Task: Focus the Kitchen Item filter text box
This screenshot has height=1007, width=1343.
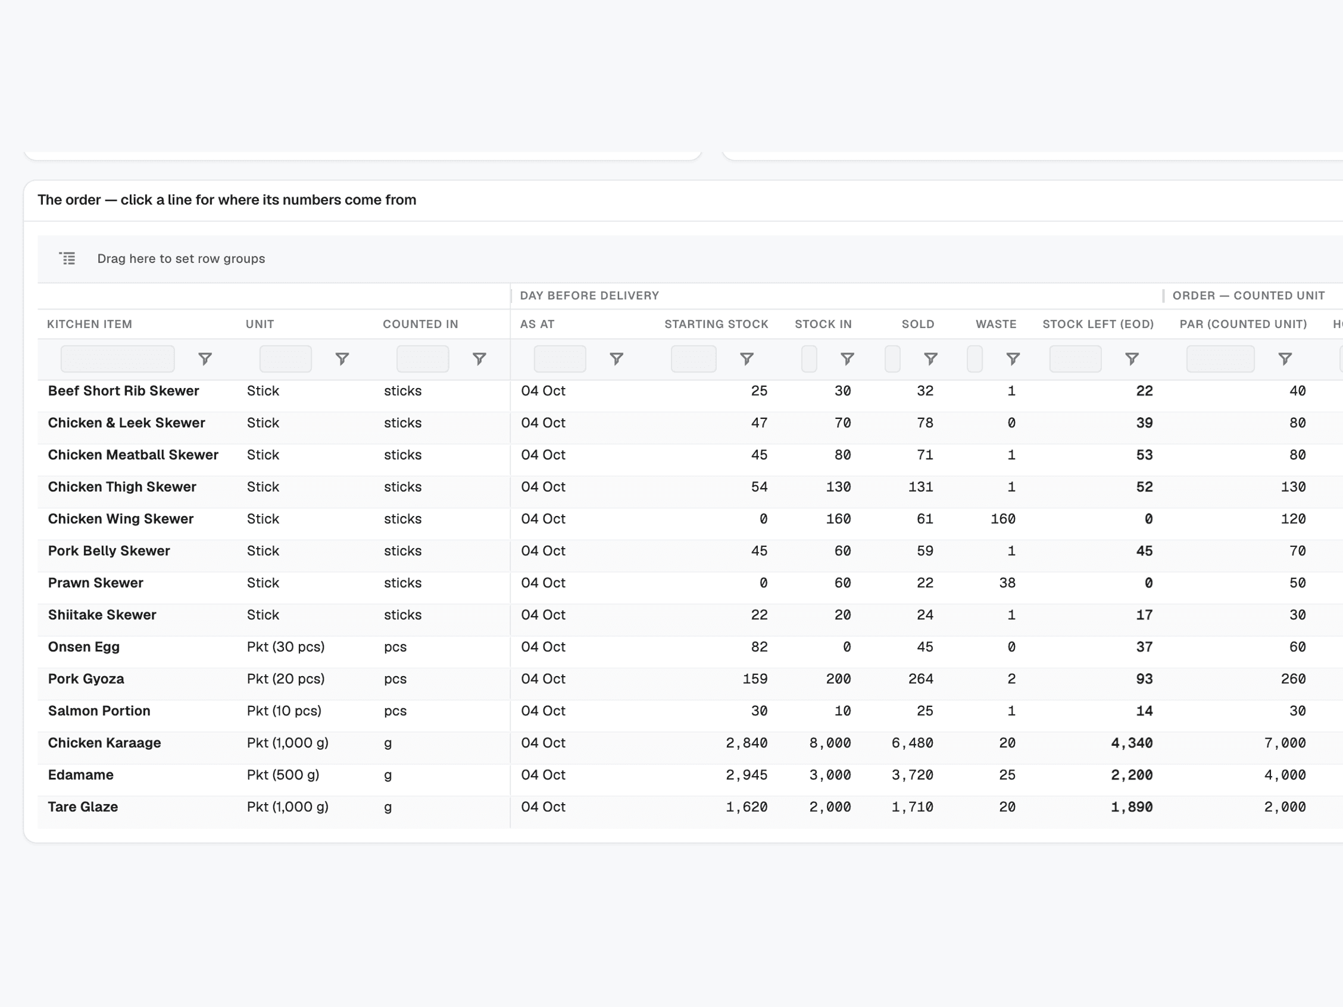Action: coord(118,359)
